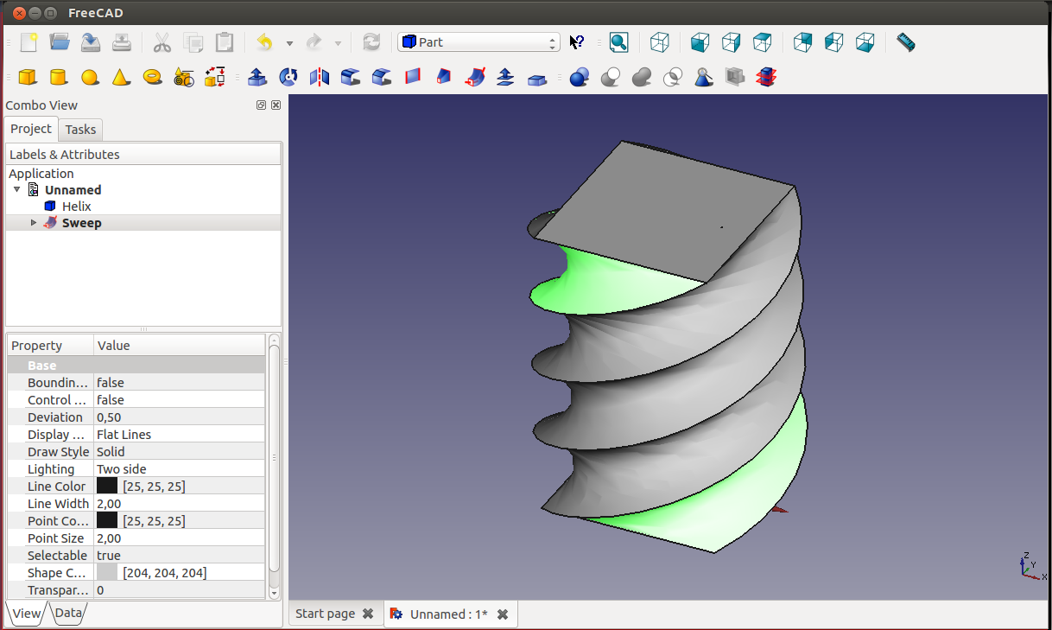
Task: Open the undo history dropdown arrow
Action: pyautogui.click(x=289, y=43)
